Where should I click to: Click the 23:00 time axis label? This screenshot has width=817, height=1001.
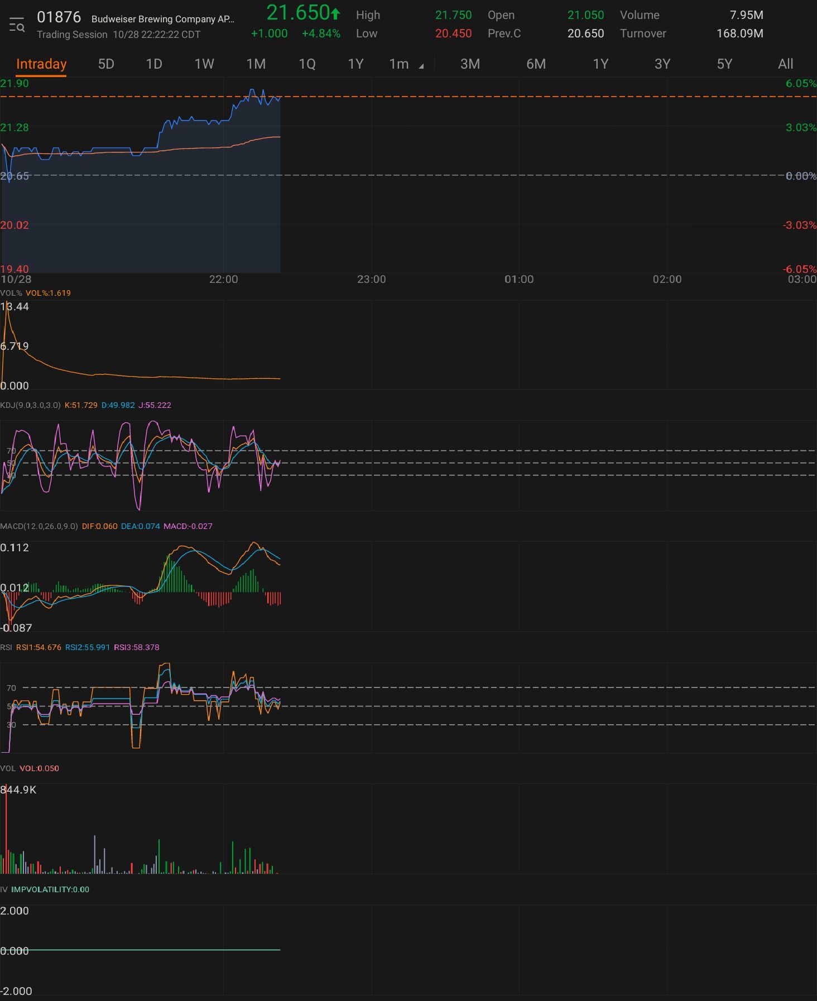(x=371, y=280)
